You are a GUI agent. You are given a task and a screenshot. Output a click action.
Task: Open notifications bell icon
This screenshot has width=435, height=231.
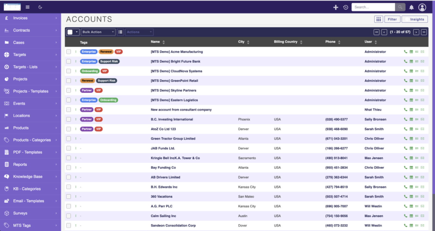pyautogui.click(x=411, y=7)
